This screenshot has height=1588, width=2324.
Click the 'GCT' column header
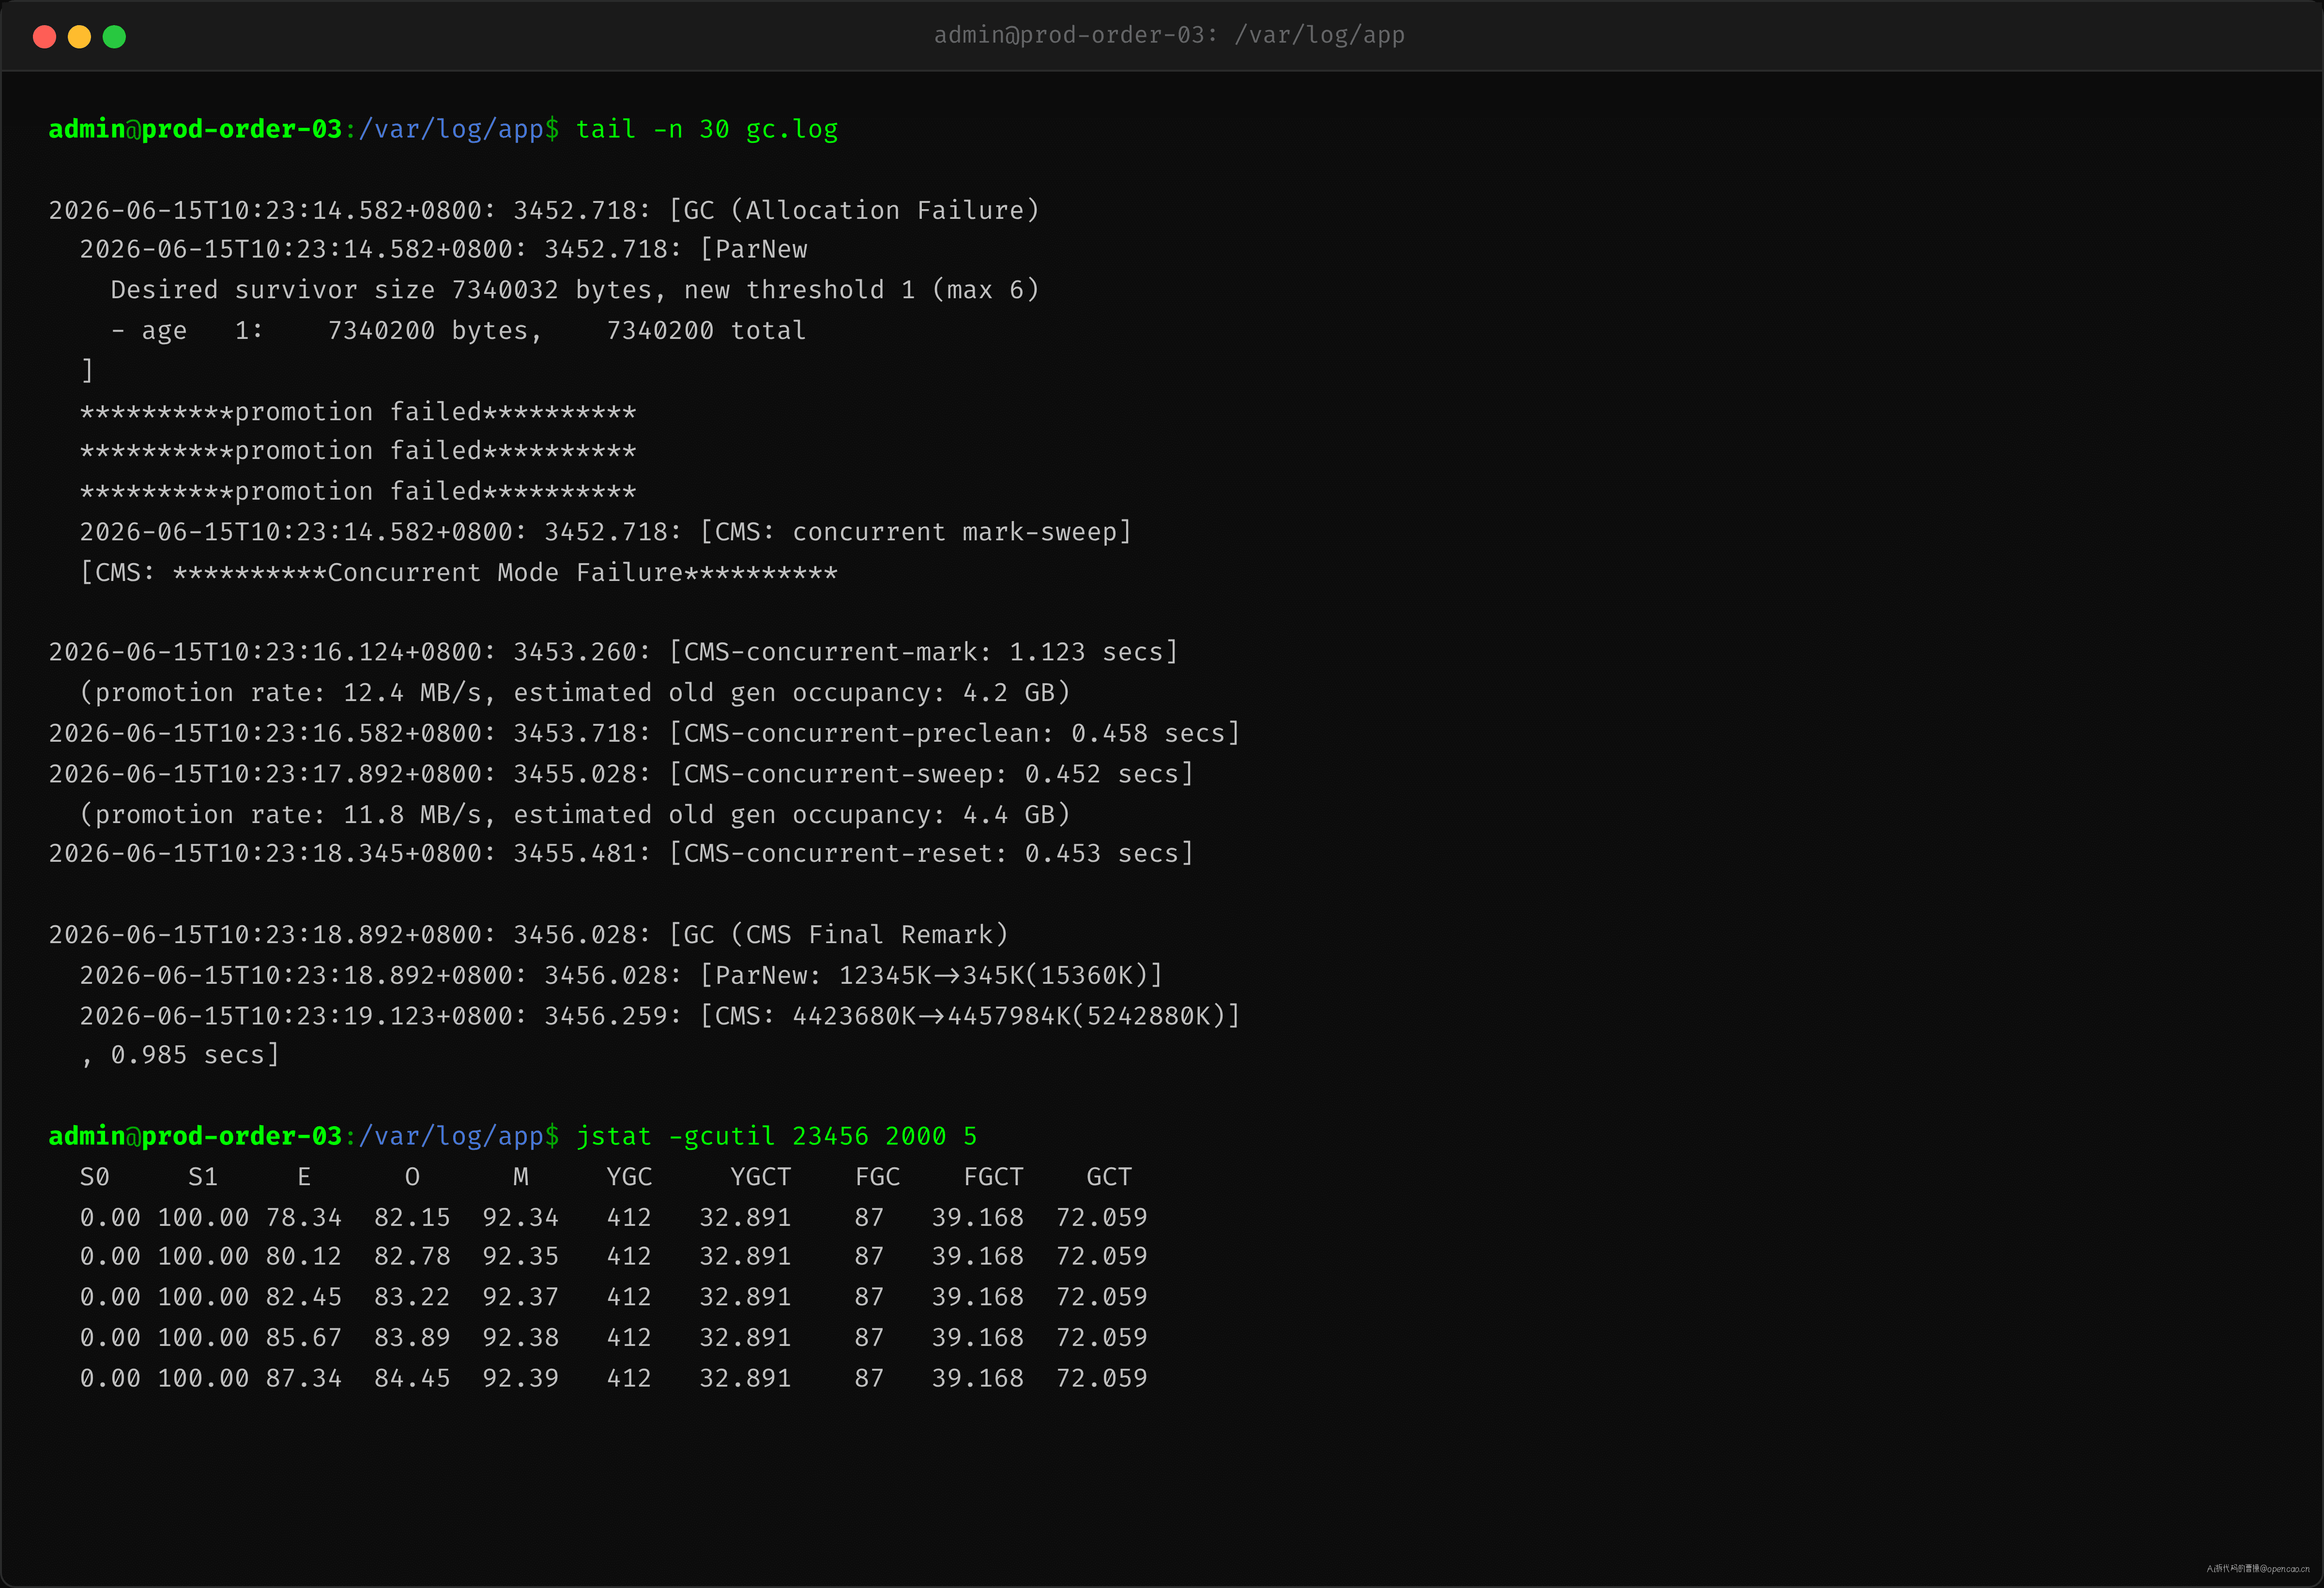pyautogui.click(x=1109, y=1177)
